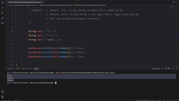Click the powershell terminal label
The image size is (179, 101).
156,69
